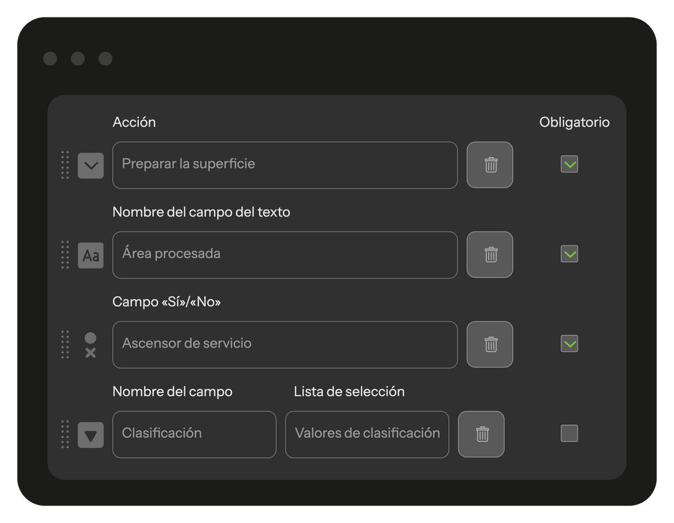Expand the chevron beside Preparar la superficie
Viewport: 674px width, 523px height.
(91, 165)
